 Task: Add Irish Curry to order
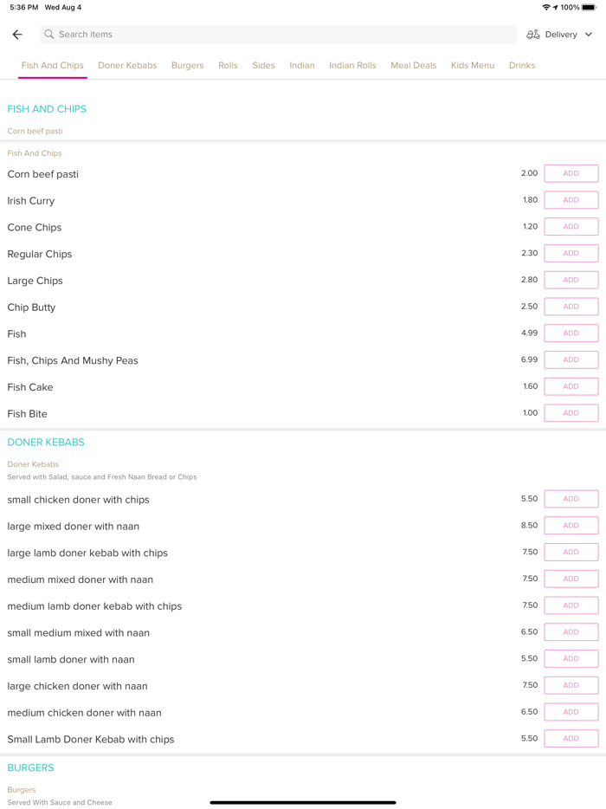pyautogui.click(x=571, y=200)
